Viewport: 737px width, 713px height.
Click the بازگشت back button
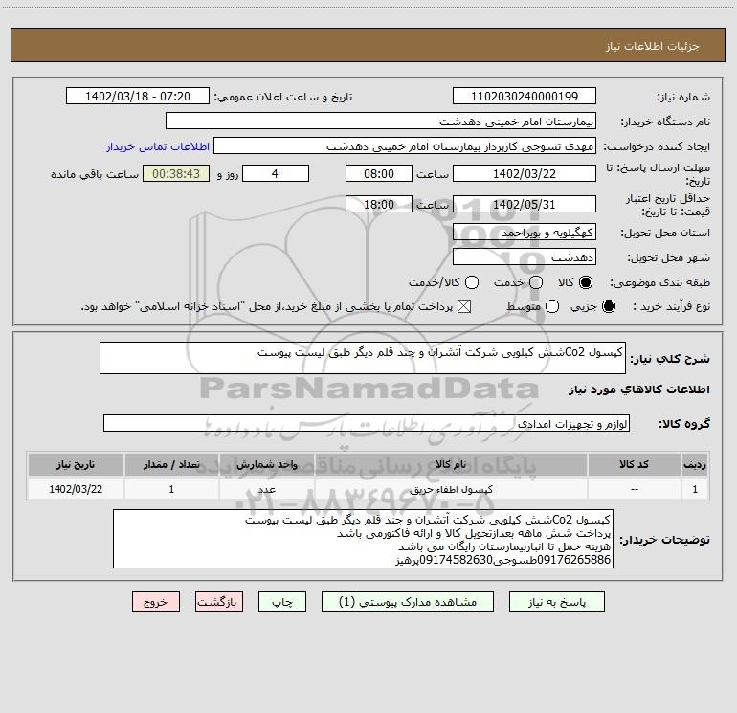pos(219,602)
